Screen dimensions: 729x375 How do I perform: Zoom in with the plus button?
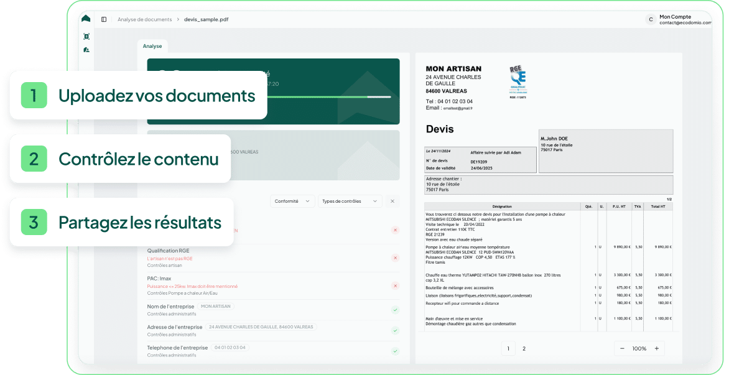(656, 348)
